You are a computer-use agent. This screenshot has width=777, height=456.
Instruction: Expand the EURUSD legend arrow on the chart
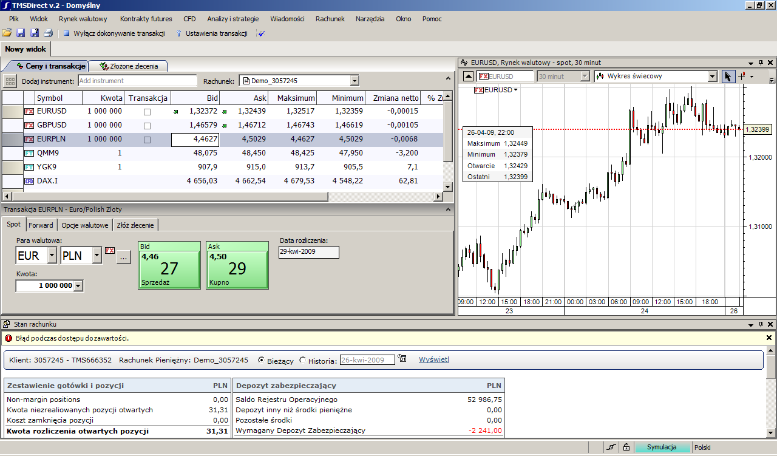click(516, 90)
